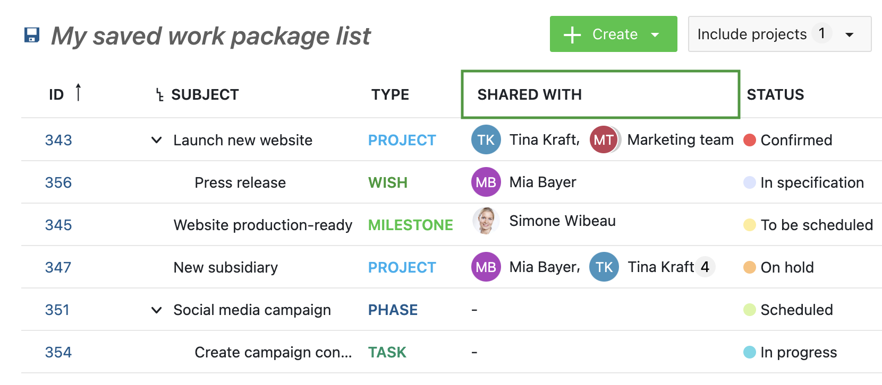The width and height of the screenshot is (882, 385).
Task: Click the TYPE column header
Action: click(x=390, y=94)
